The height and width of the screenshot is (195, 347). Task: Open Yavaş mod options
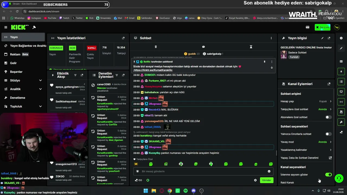coord(306,142)
